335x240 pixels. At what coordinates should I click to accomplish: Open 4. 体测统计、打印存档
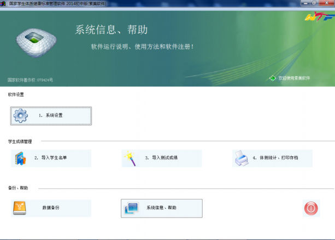pos(272,158)
